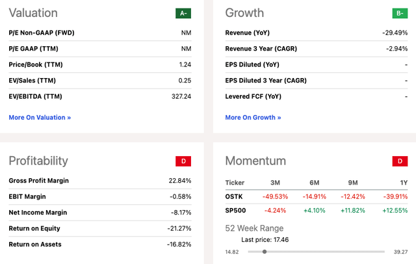416x264 pixels.
Task: Click the B- Growth grade badge
Action: click(x=401, y=13)
